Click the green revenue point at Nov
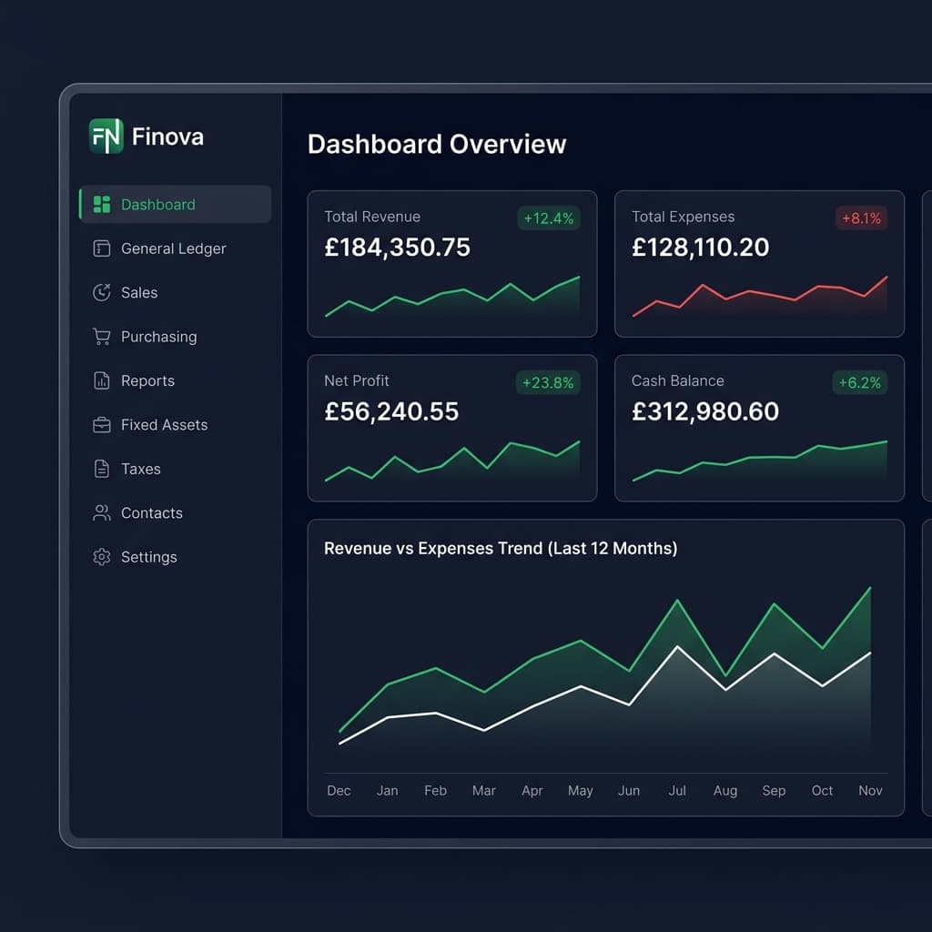This screenshot has height=932, width=932. point(870,589)
